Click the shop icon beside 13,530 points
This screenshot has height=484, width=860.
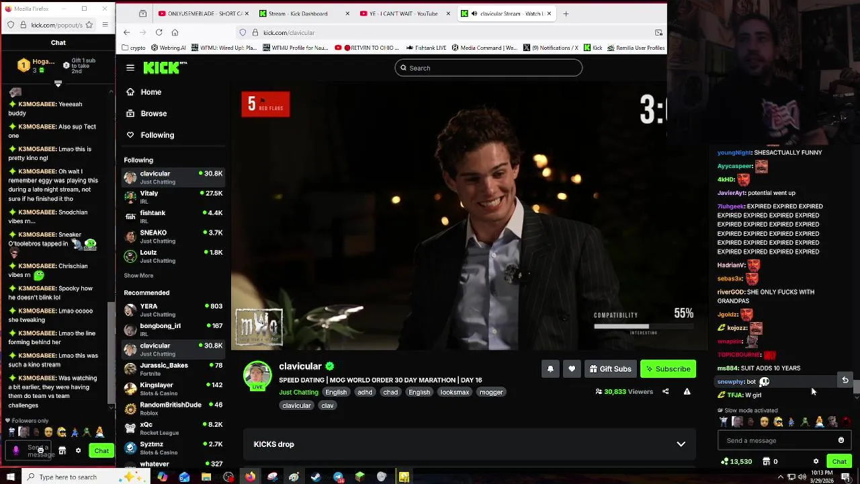click(x=766, y=462)
